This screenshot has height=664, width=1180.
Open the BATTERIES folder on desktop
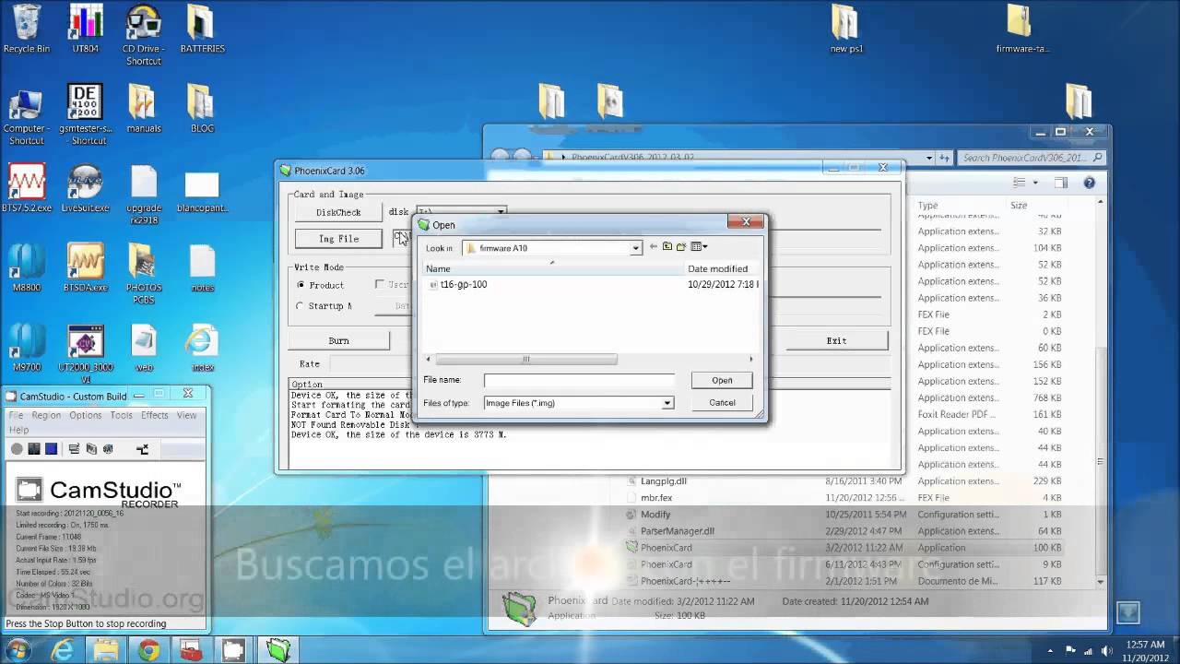click(x=202, y=28)
